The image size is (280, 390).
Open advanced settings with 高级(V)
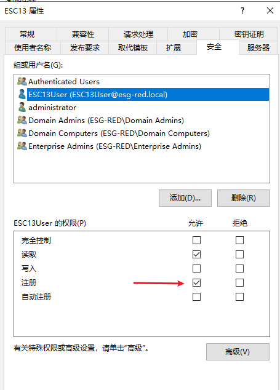click(238, 352)
